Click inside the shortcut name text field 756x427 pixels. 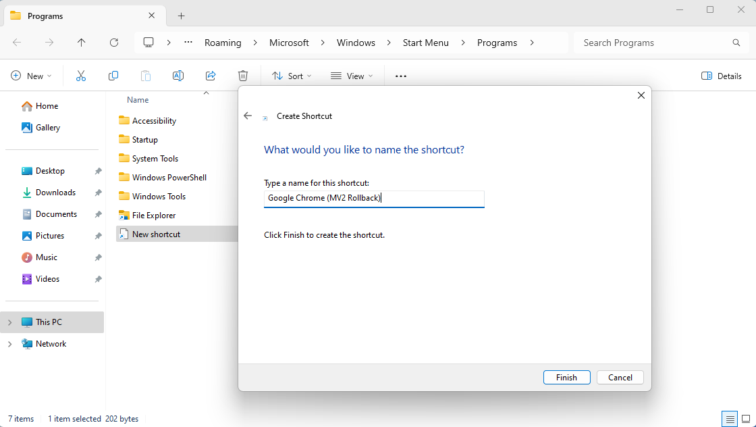point(374,199)
